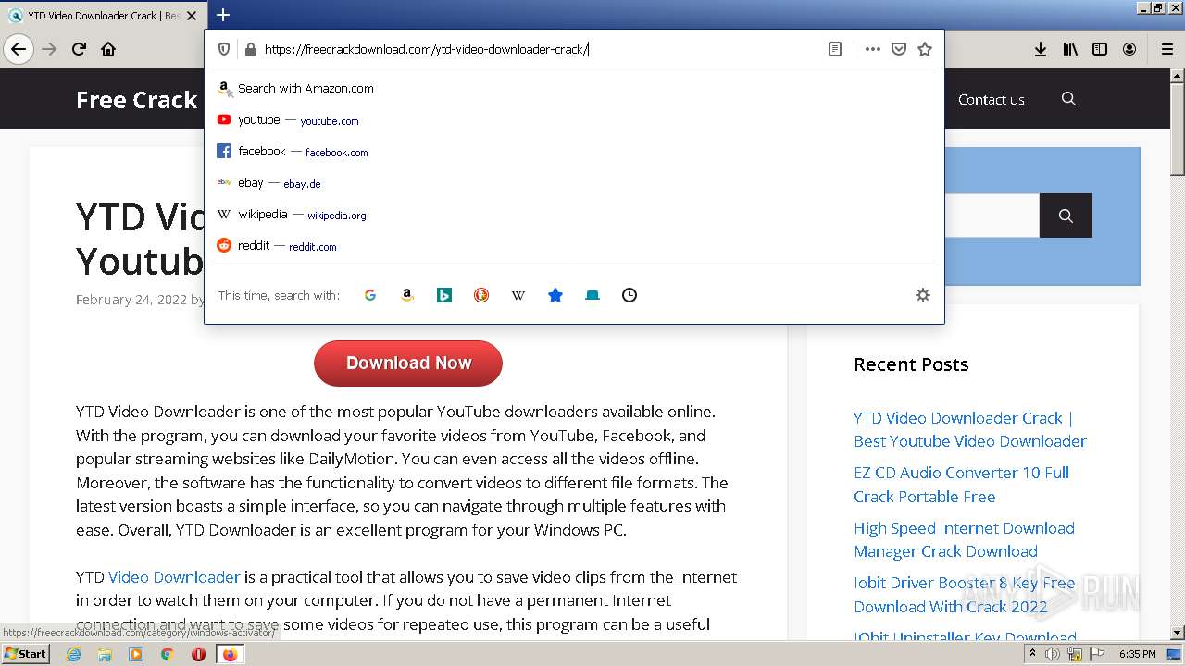Click into the sidebar search field
1185x666 pixels.
(992, 216)
